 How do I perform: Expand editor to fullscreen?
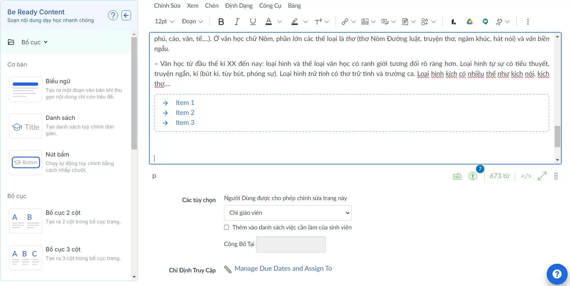tap(542, 176)
